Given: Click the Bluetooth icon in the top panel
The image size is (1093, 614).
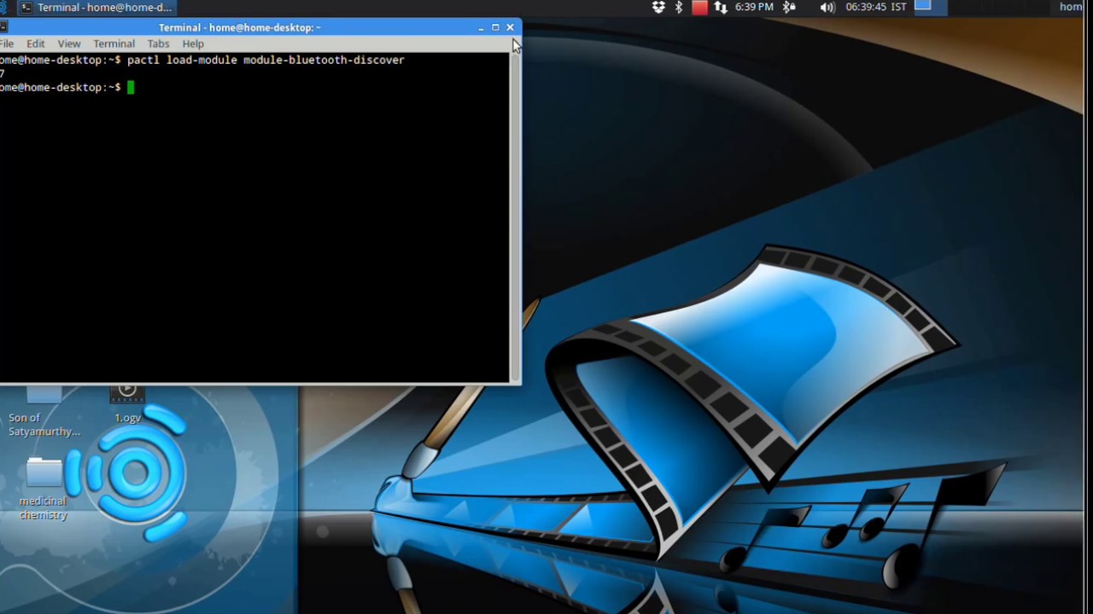Looking at the screenshot, I should (679, 7).
